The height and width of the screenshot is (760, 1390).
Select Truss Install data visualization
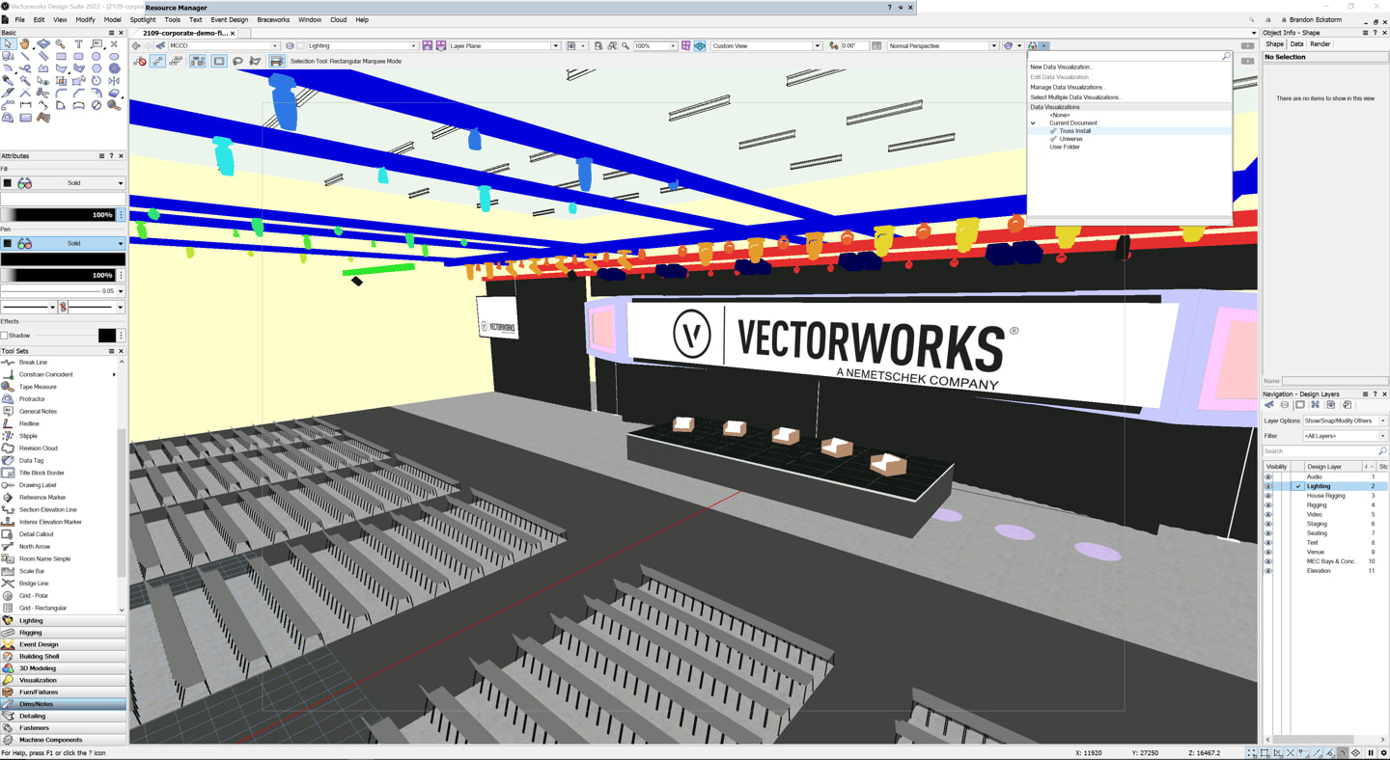[1074, 131]
